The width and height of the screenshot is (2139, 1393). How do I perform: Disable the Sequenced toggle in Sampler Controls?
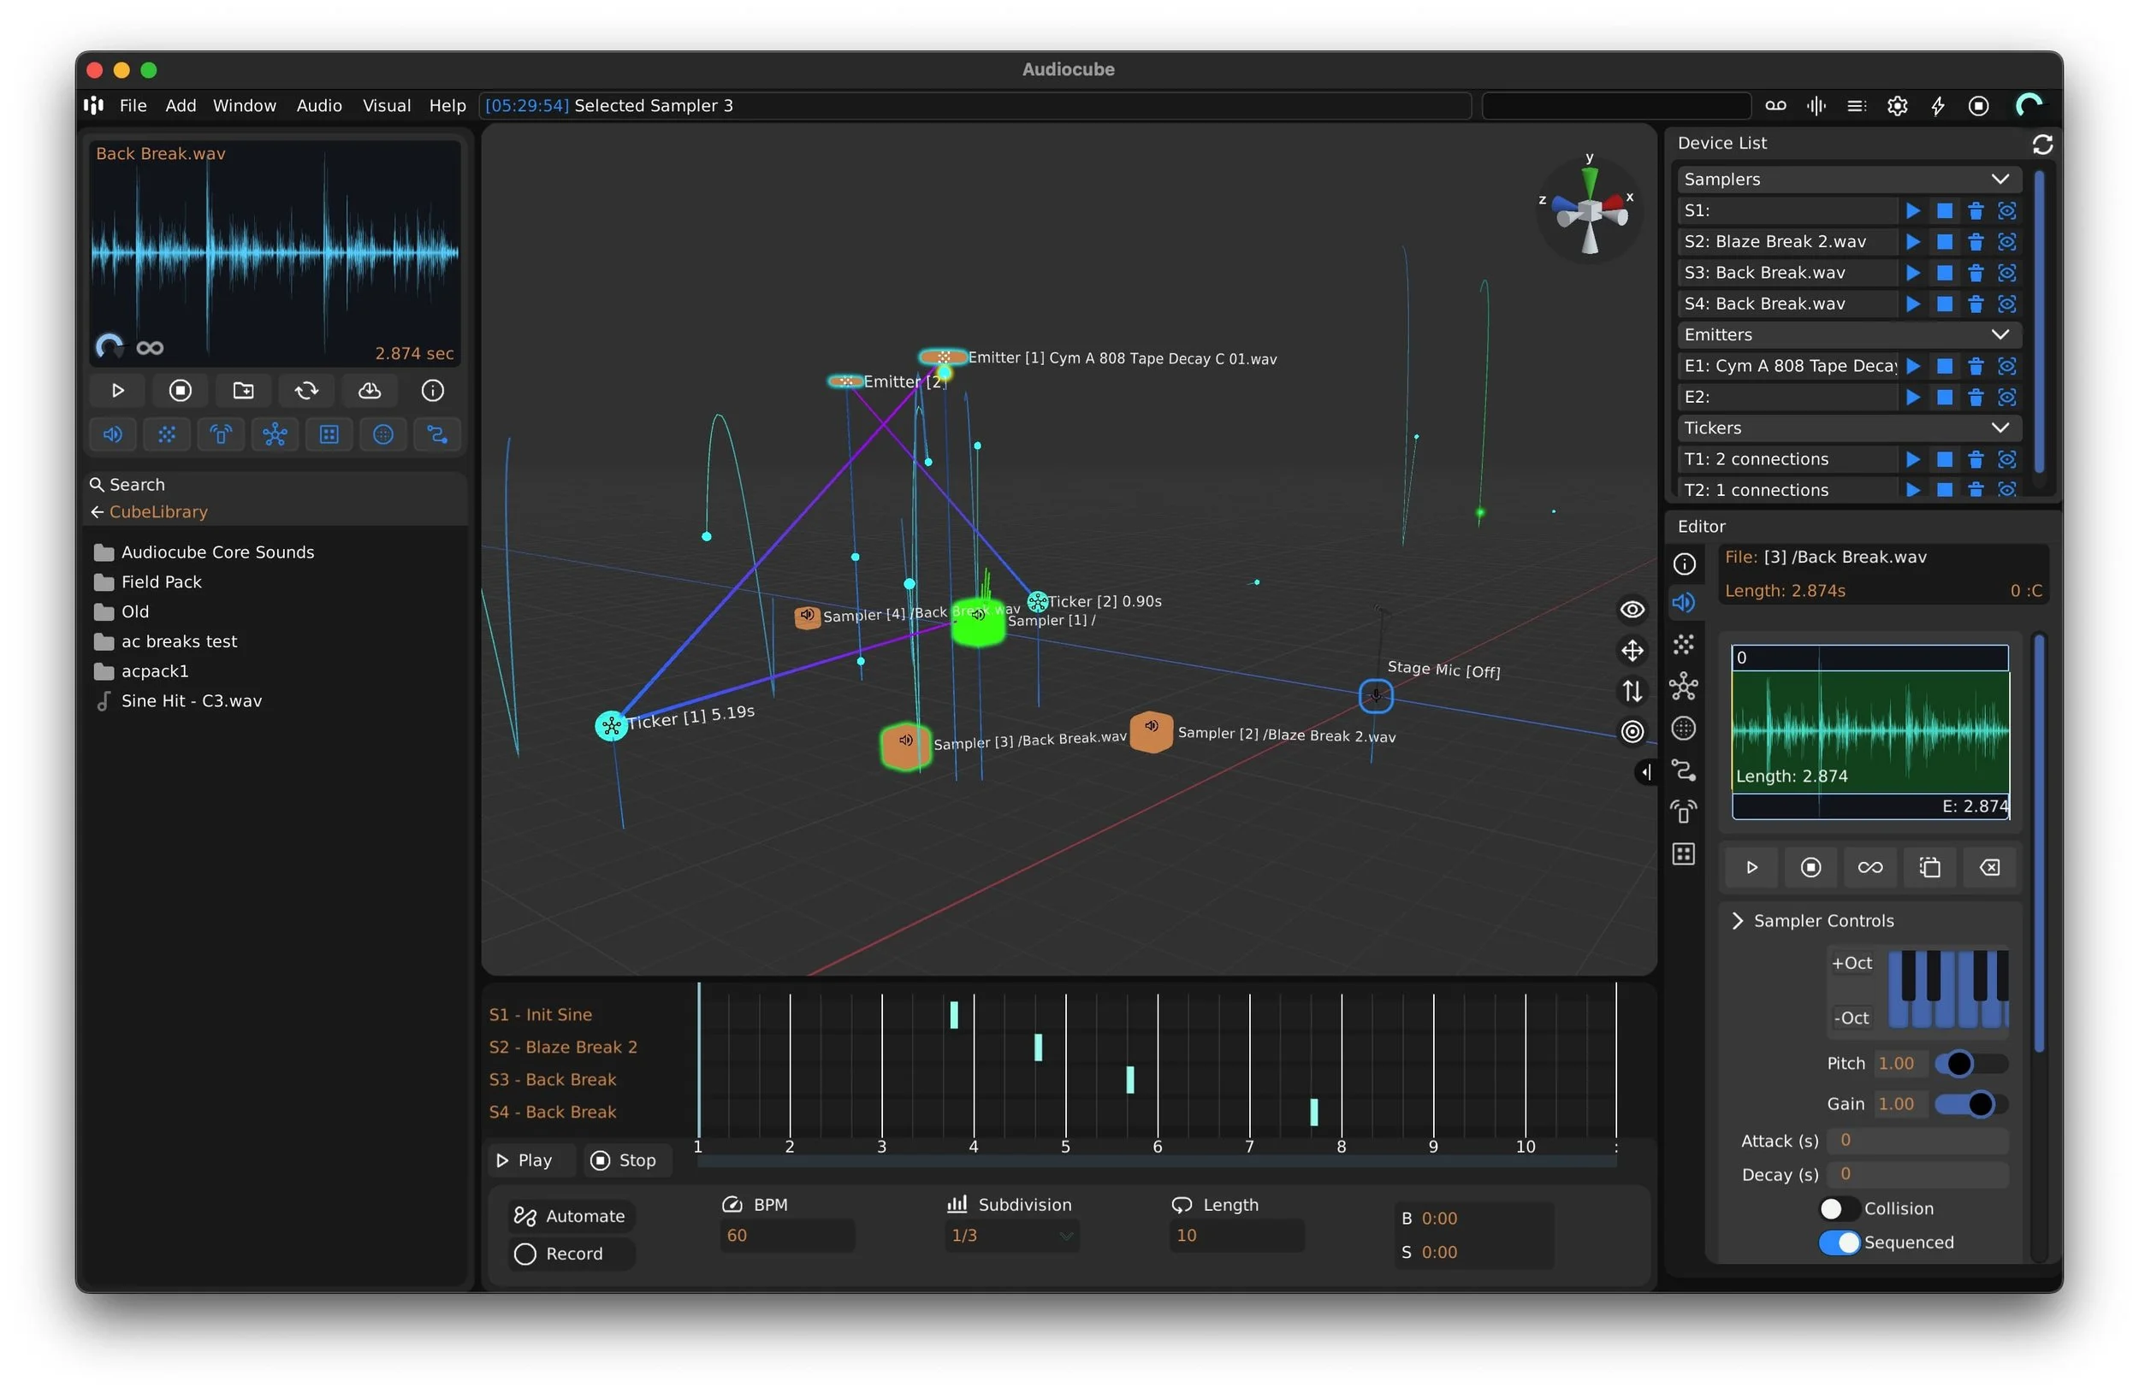(x=1839, y=1242)
